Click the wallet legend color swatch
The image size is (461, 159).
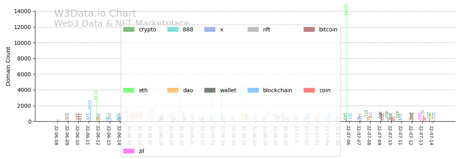[x=210, y=90]
